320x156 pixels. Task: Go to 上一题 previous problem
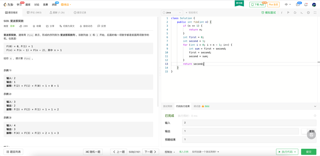point(119,152)
